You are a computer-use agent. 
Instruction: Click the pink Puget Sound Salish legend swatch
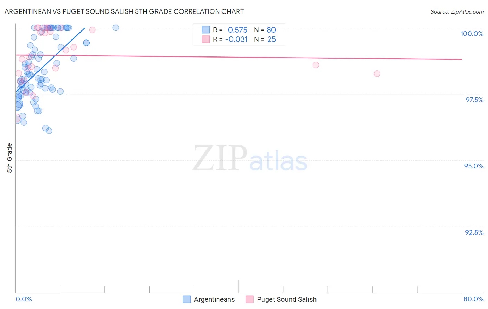[250, 299]
